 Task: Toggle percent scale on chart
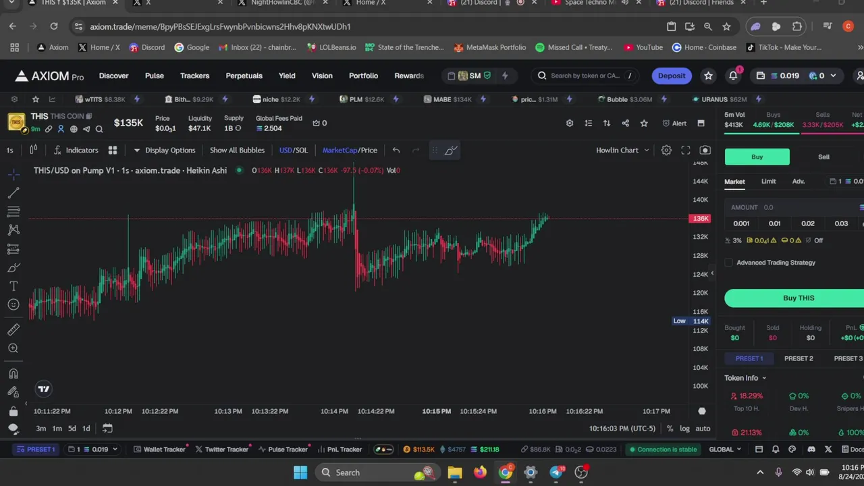[670, 429]
